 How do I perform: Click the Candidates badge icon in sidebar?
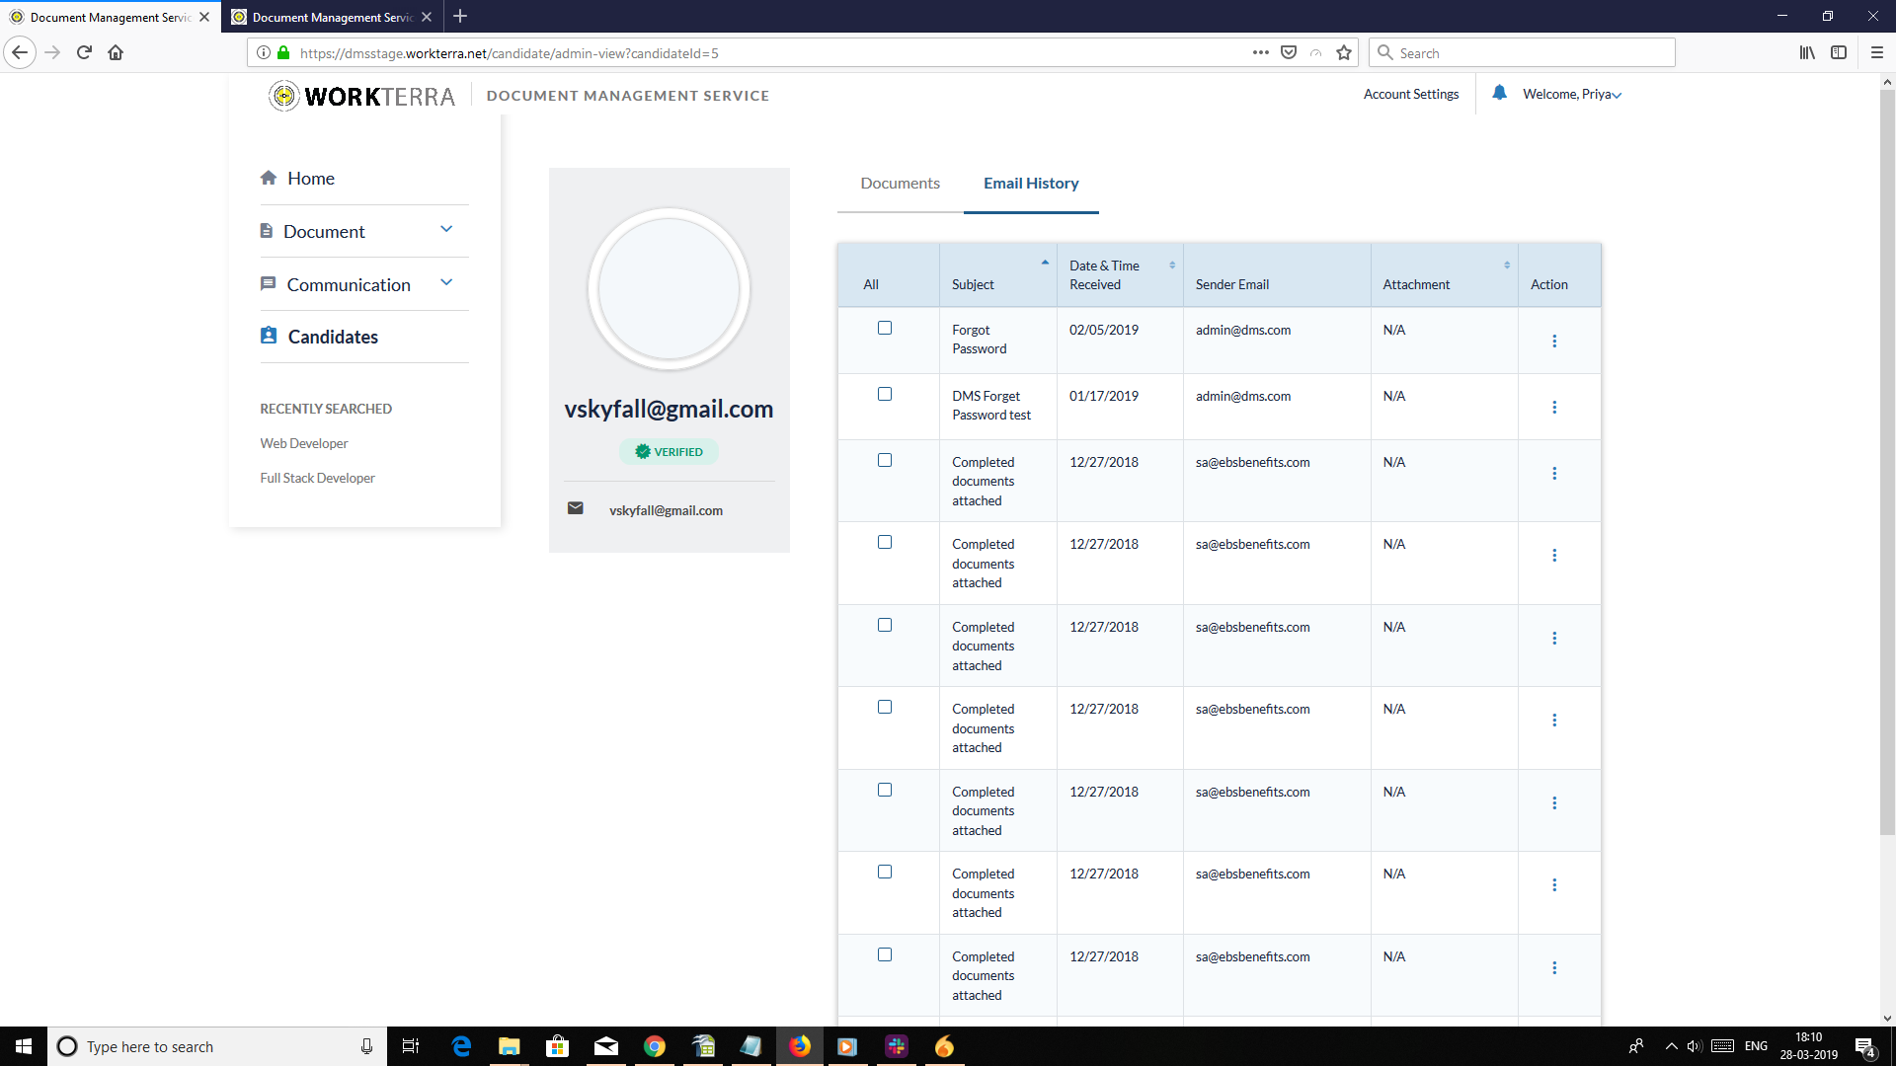(x=269, y=336)
